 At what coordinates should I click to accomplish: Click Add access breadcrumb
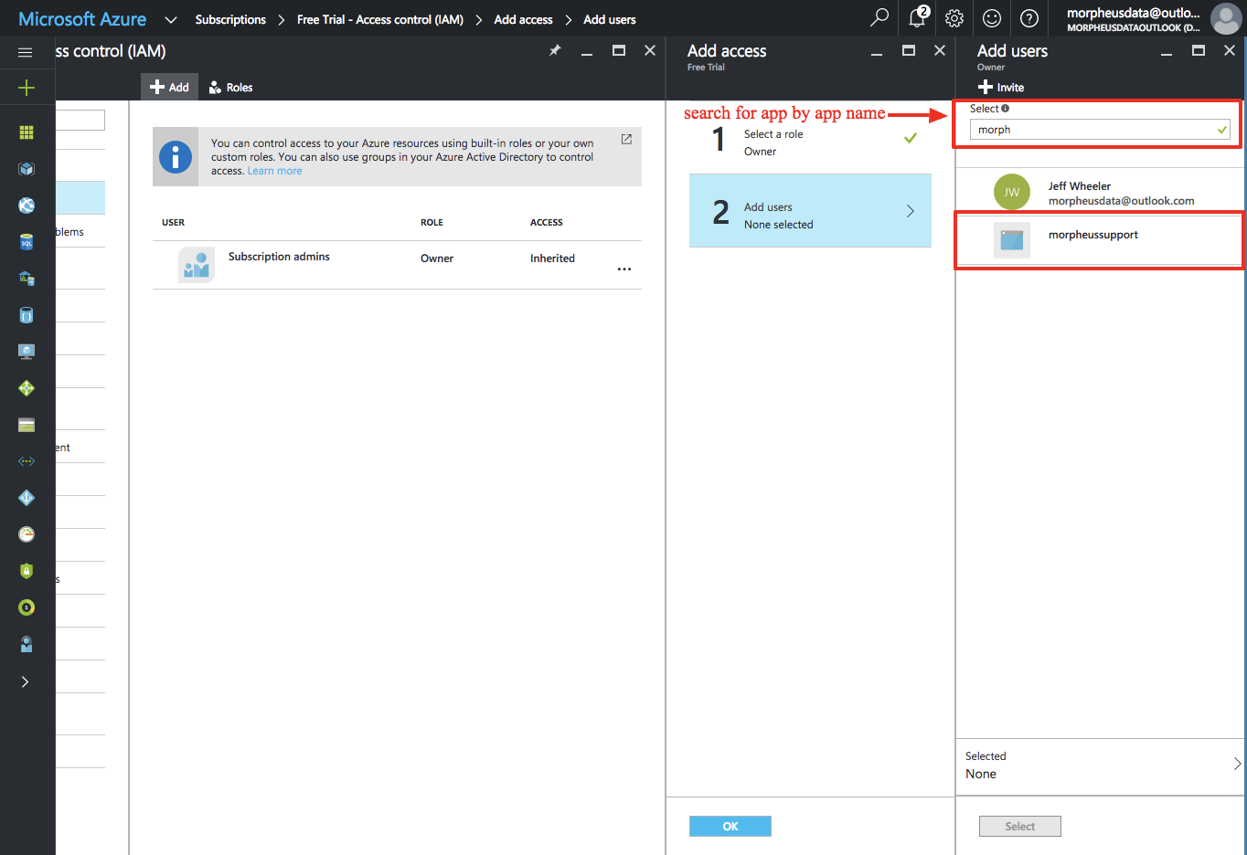pos(523,19)
